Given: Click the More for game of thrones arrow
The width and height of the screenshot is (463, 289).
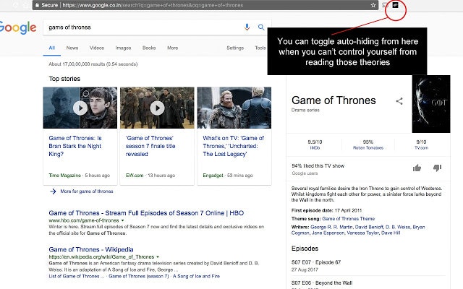Looking at the screenshot, I should [x=53, y=191].
